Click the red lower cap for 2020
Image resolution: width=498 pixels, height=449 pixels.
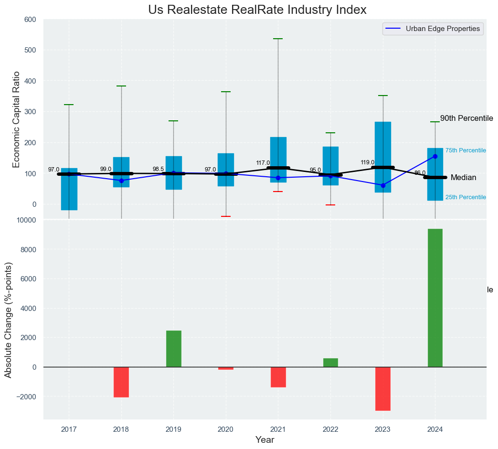(226, 216)
